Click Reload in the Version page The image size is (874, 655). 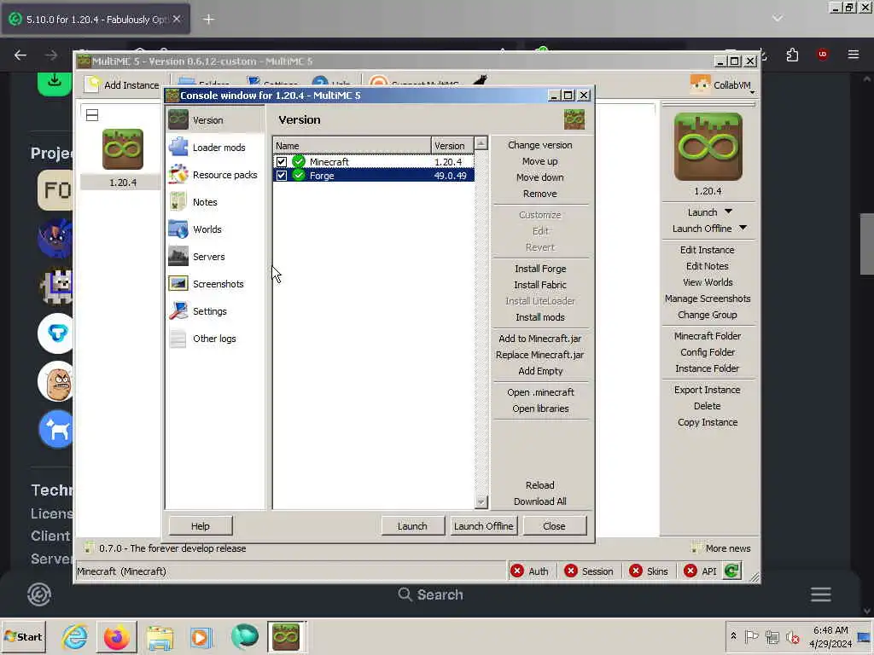[539, 485]
